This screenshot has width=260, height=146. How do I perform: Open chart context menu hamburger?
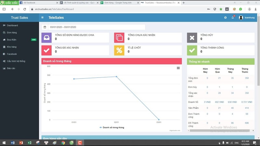(x=178, y=68)
